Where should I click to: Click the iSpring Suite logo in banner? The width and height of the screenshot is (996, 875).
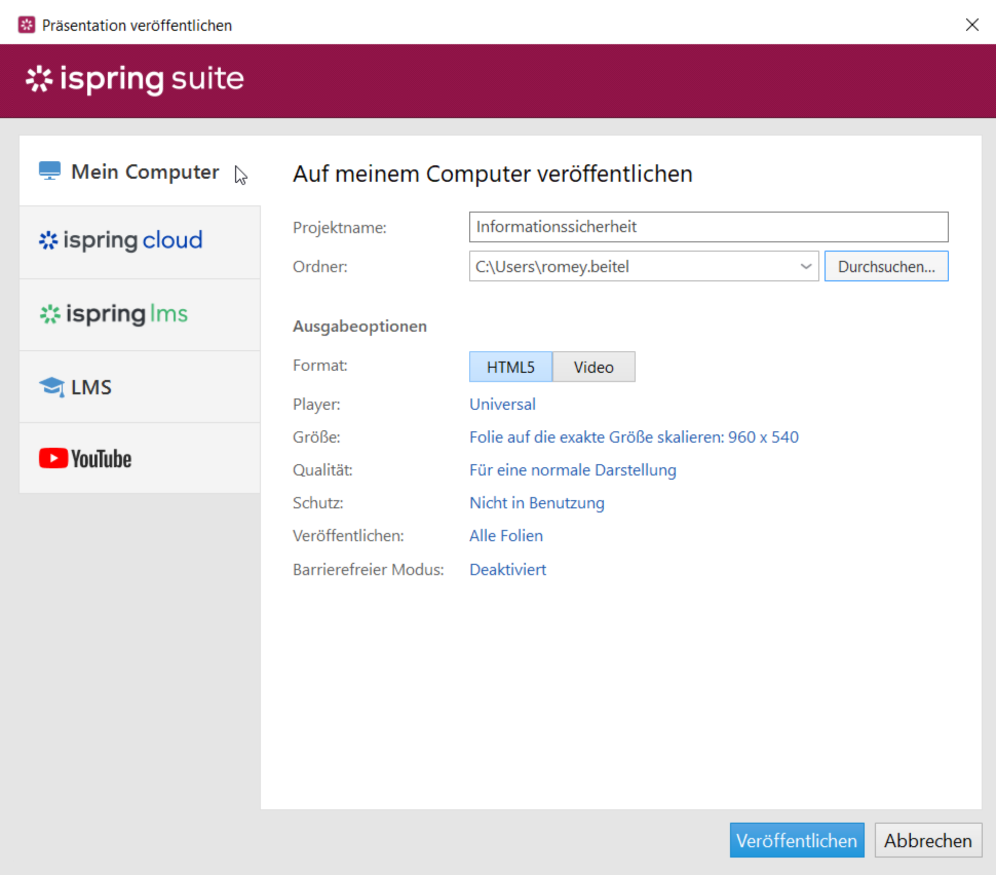tap(135, 79)
